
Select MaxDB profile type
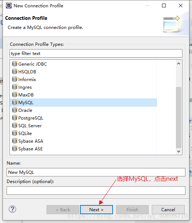tap(26, 95)
